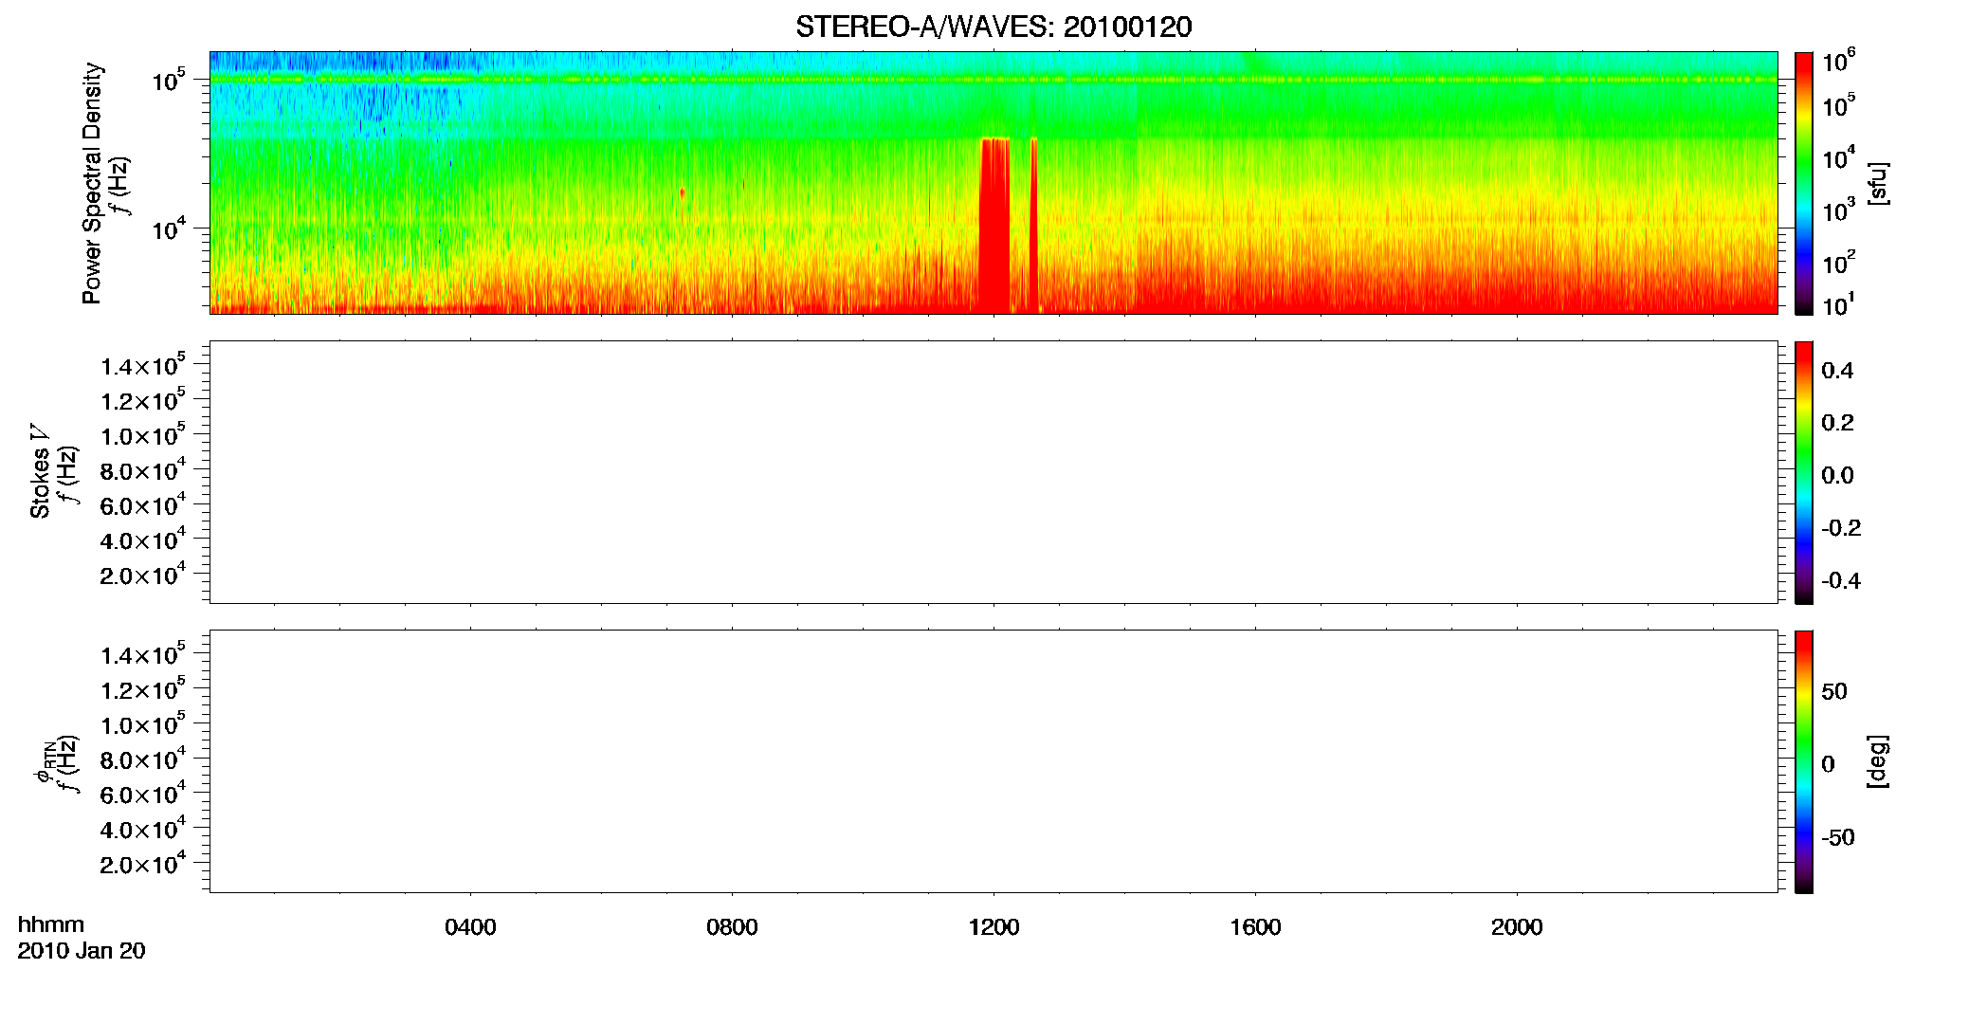The height and width of the screenshot is (1024, 1987).
Task: Click the 0800 time tick label
Action: pyautogui.click(x=732, y=927)
